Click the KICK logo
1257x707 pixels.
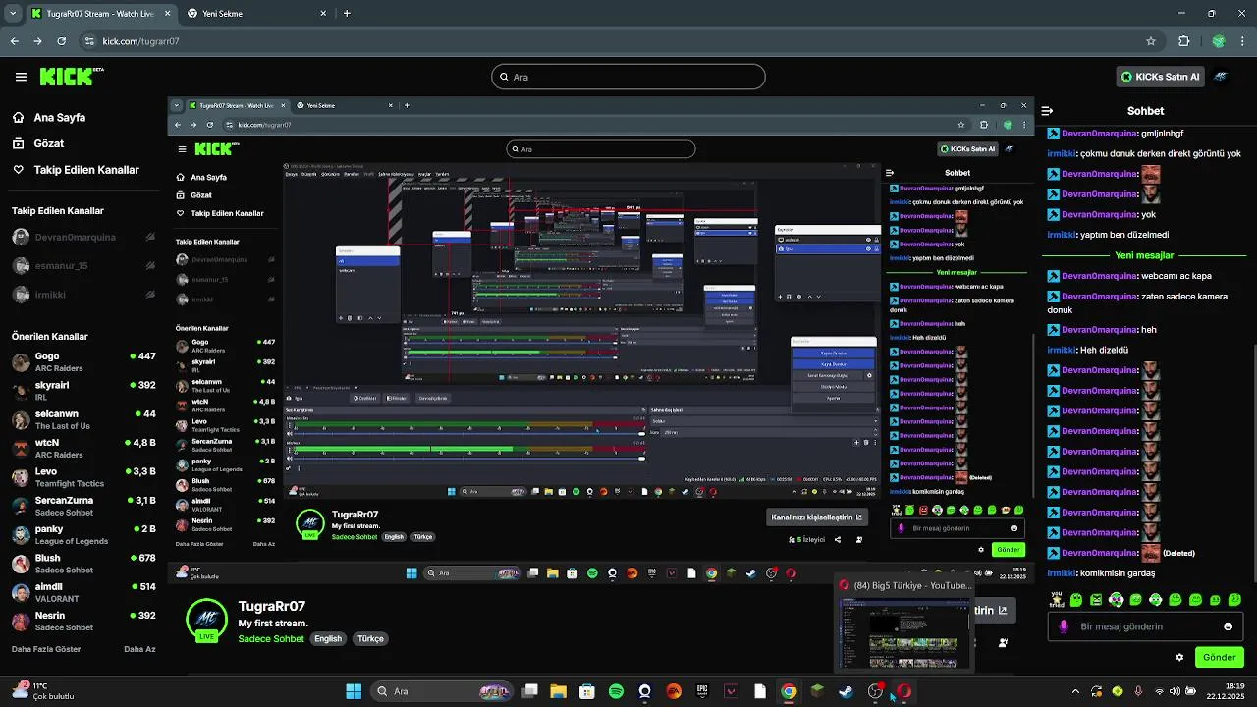tap(71, 77)
